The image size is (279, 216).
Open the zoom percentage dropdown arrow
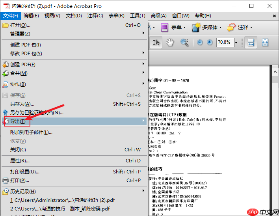(236, 43)
